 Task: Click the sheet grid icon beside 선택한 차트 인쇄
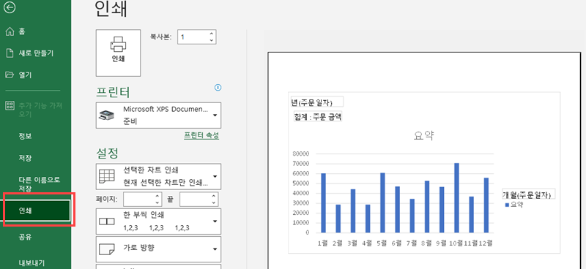[107, 176]
